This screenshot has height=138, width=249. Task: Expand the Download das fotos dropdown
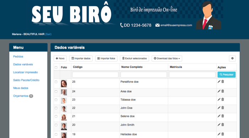click(x=167, y=59)
